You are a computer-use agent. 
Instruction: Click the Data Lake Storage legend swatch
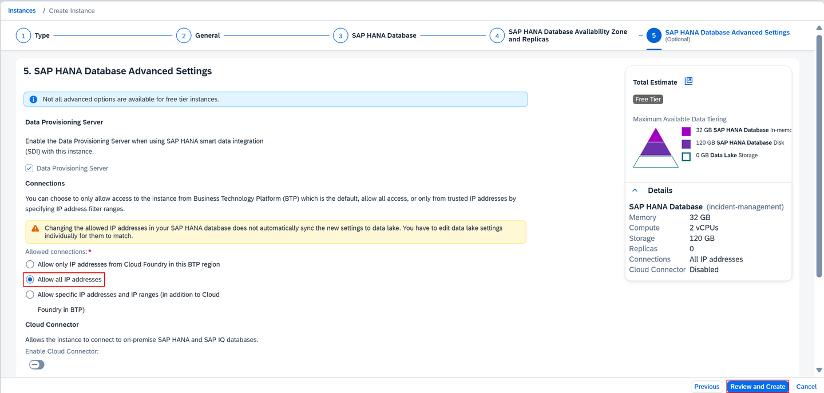pyautogui.click(x=686, y=156)
